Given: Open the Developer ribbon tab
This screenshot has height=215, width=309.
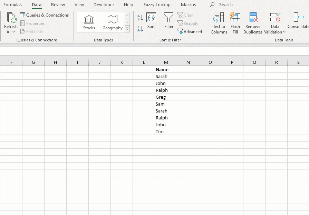Looking at the screenshot, I should 104,5.
